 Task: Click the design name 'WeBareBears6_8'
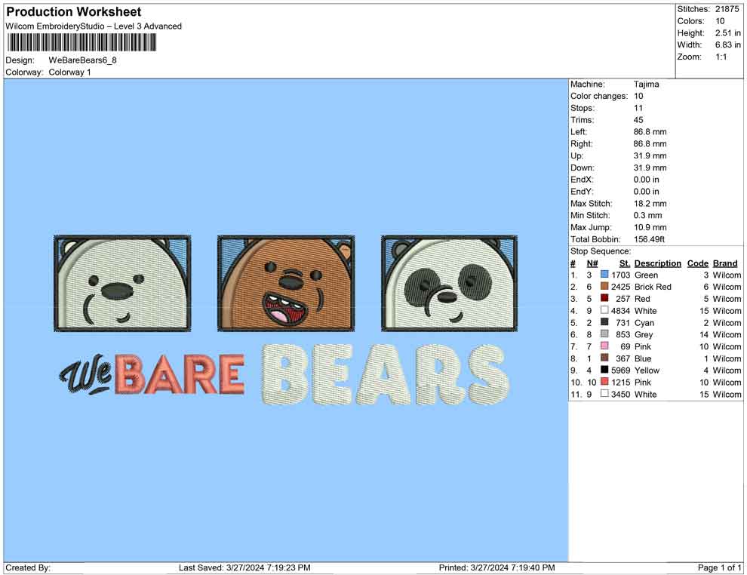[x=82, y=60]
